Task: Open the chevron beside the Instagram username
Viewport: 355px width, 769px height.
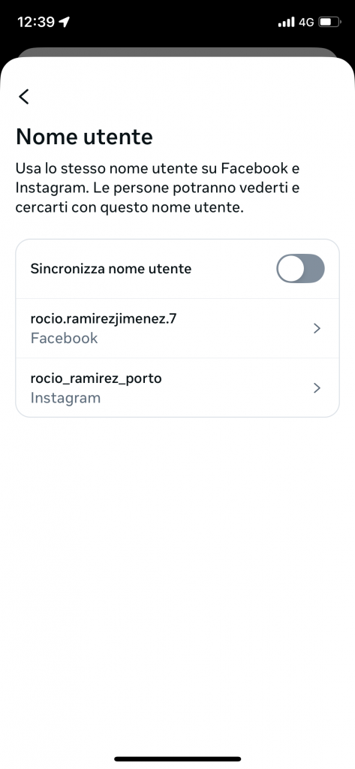Action: [317, 388]
